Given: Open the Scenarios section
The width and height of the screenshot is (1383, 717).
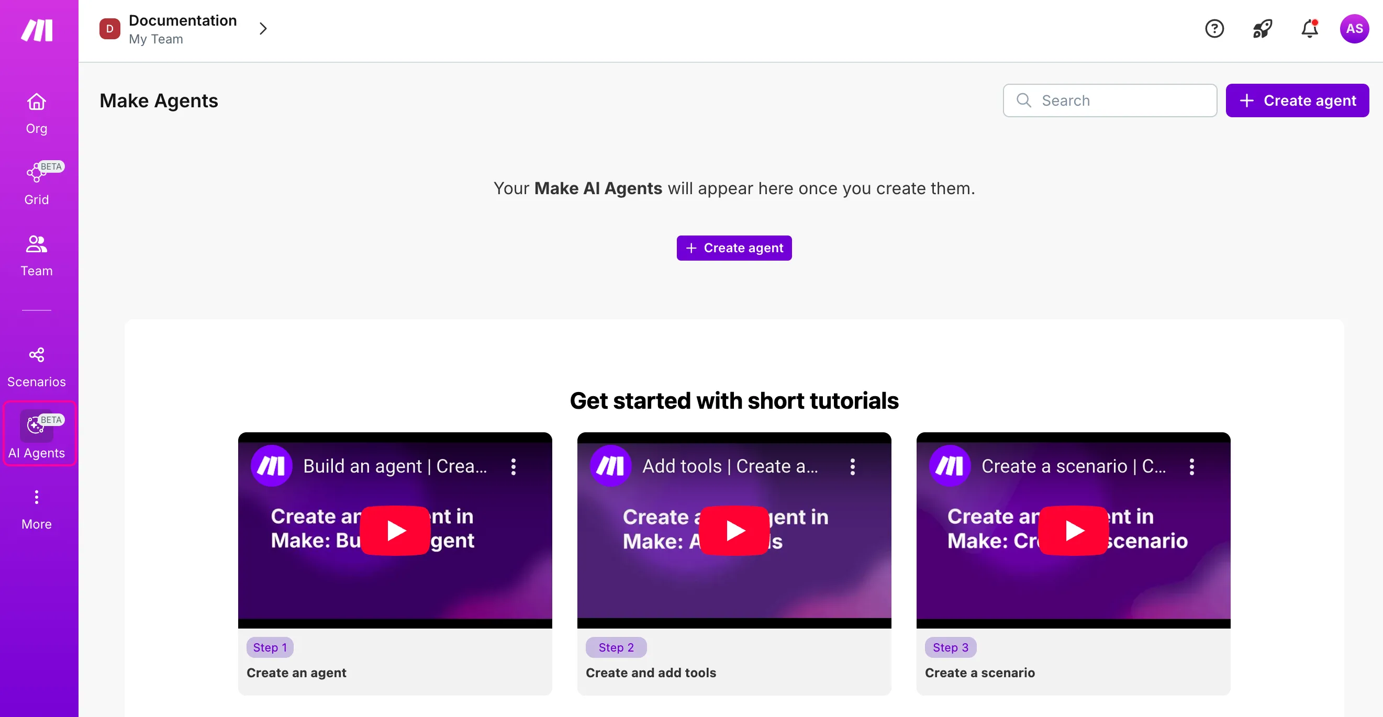Looking at the screenshot, I should pos(37,367).
